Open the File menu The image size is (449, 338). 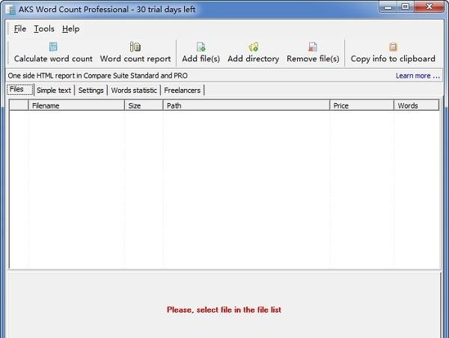(x=20, y=28)
